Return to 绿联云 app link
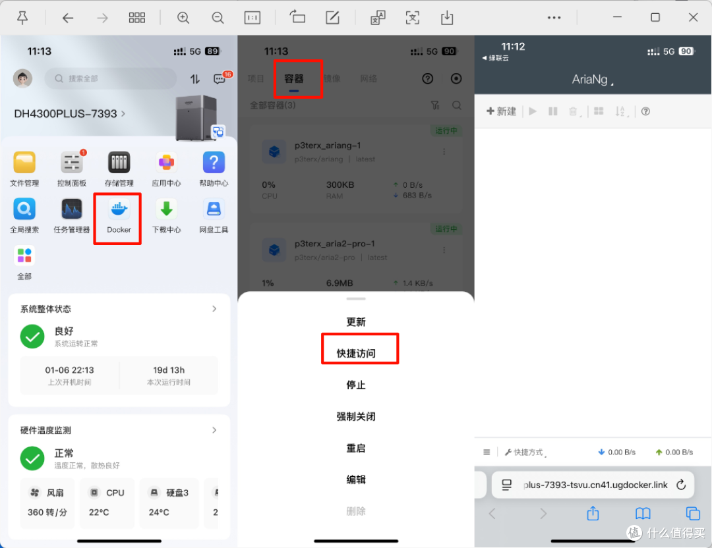 tap(495, 58)
